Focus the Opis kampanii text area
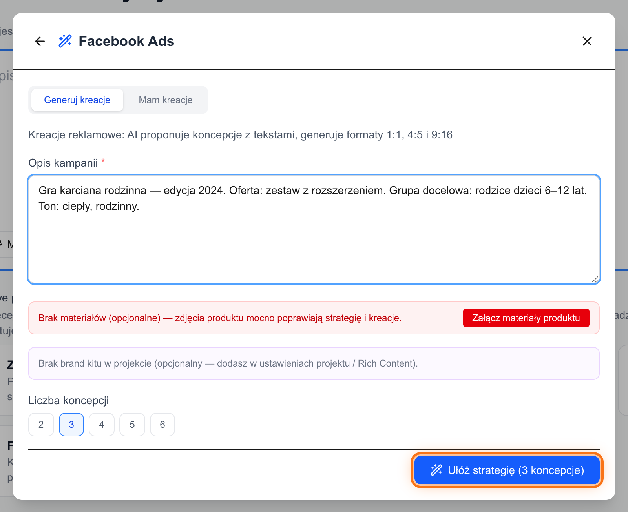The height and width of the screenshot is (512, 628). pyautogui.click(x=314, y=229)
